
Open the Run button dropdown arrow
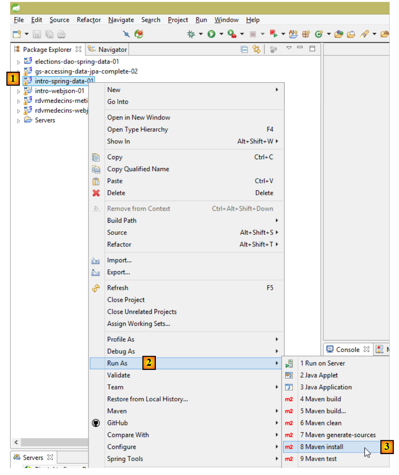click(x=221, y=34)
